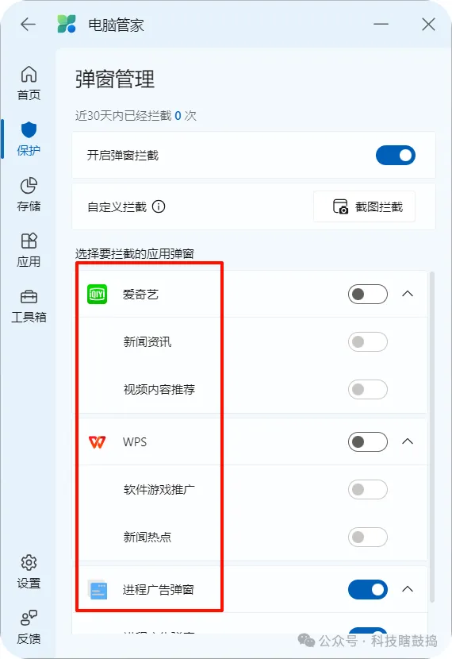The width and height of the screenshot is (452, 659).
Task: Click the info icon beside 自定义拦截
Action: tap(159, 206)
